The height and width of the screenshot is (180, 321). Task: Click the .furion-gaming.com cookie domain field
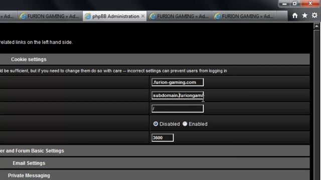[x=178, y=82]
